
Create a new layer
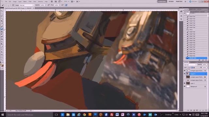(x=203, y=110)
